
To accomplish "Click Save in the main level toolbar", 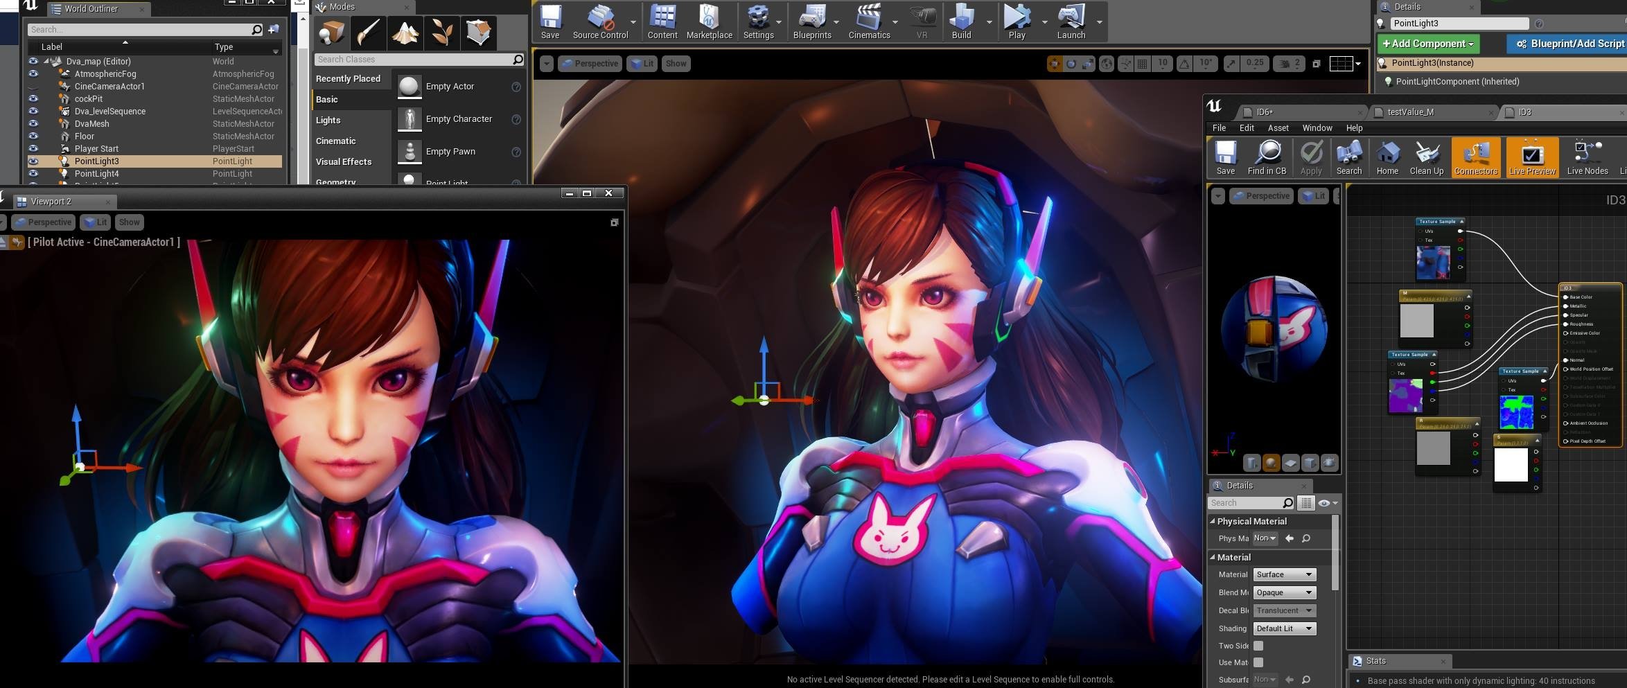I will [550, 21].
